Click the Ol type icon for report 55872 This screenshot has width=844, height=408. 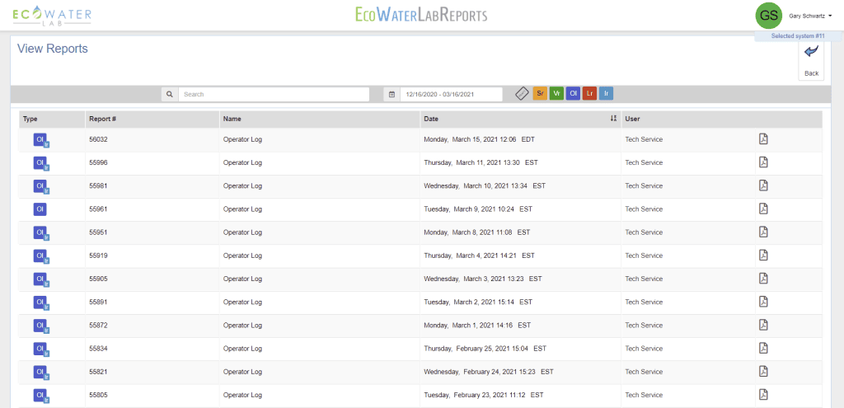coord(41,326)
